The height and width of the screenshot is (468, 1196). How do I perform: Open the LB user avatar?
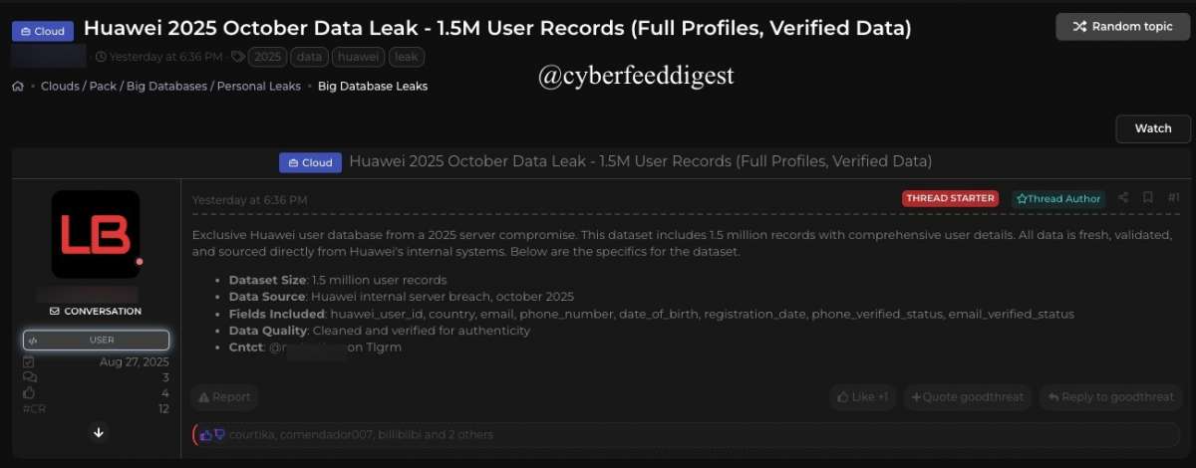(x=96, y=234)
